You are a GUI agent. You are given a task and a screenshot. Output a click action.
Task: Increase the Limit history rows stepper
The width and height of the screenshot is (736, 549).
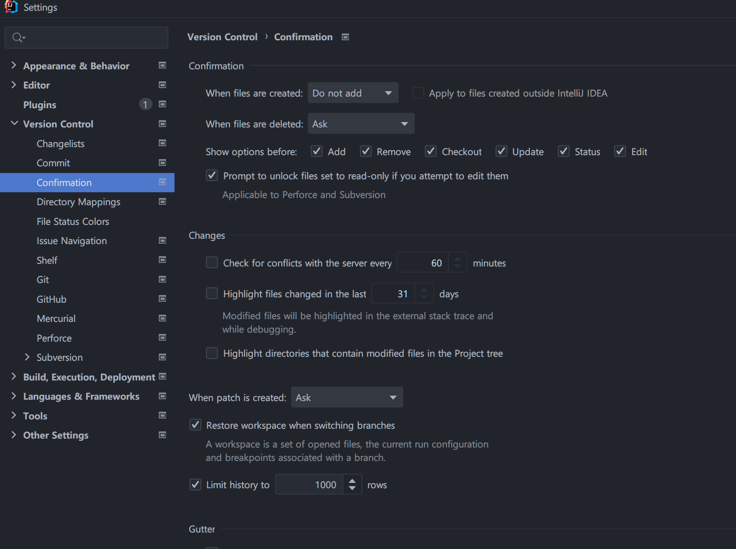coord(352,481)
